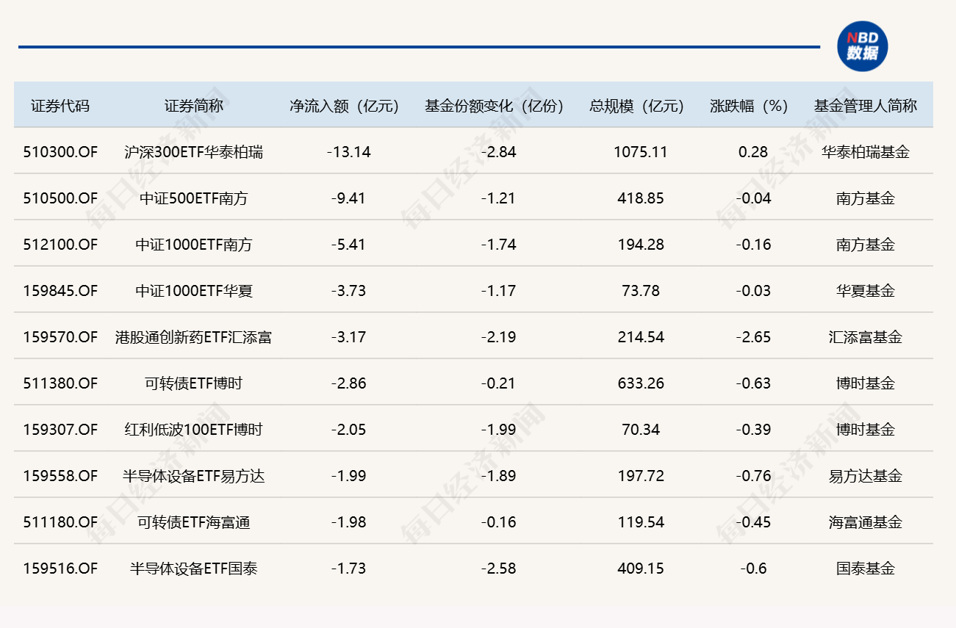Click the 基金份额变化（亿份）column header

click(494, 106)
